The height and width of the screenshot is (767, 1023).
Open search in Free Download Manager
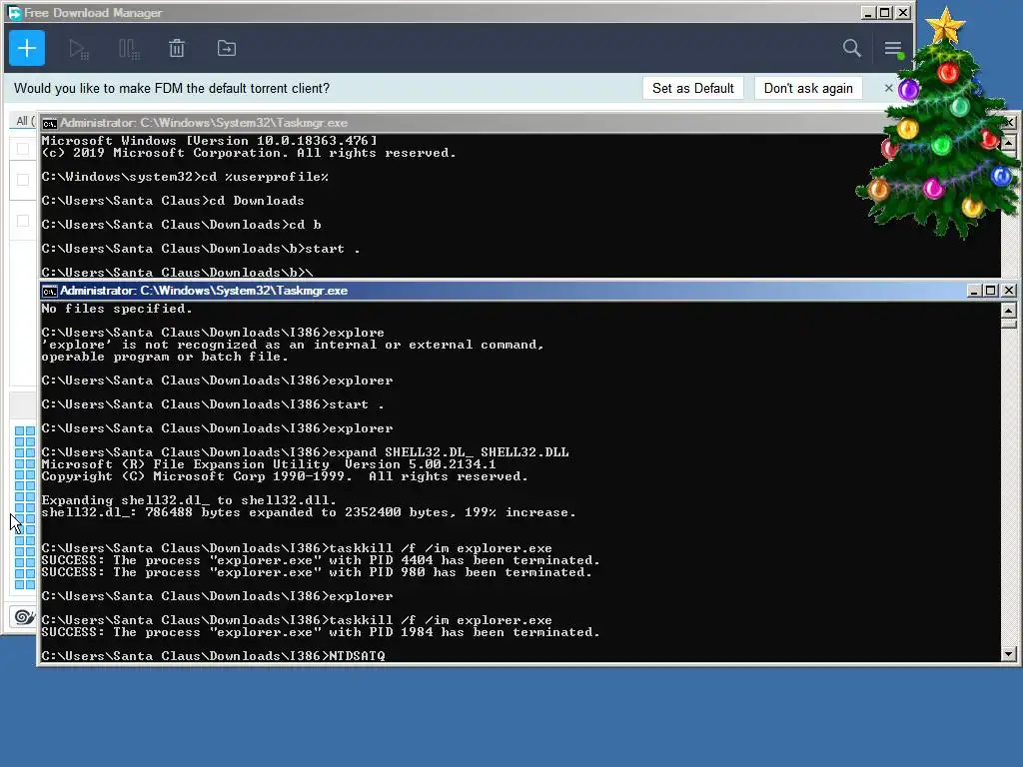coord(851,48)
